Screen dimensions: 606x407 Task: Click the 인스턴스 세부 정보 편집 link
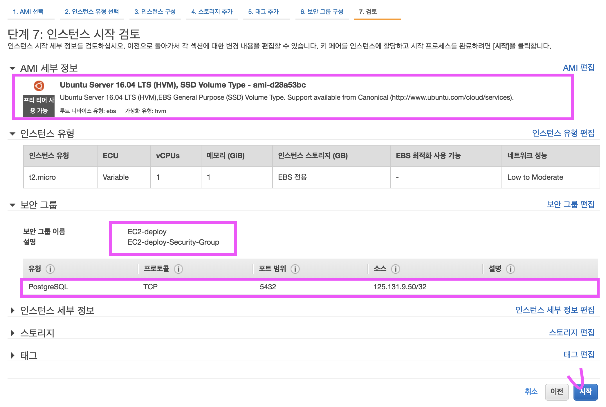tap(555, 310)
